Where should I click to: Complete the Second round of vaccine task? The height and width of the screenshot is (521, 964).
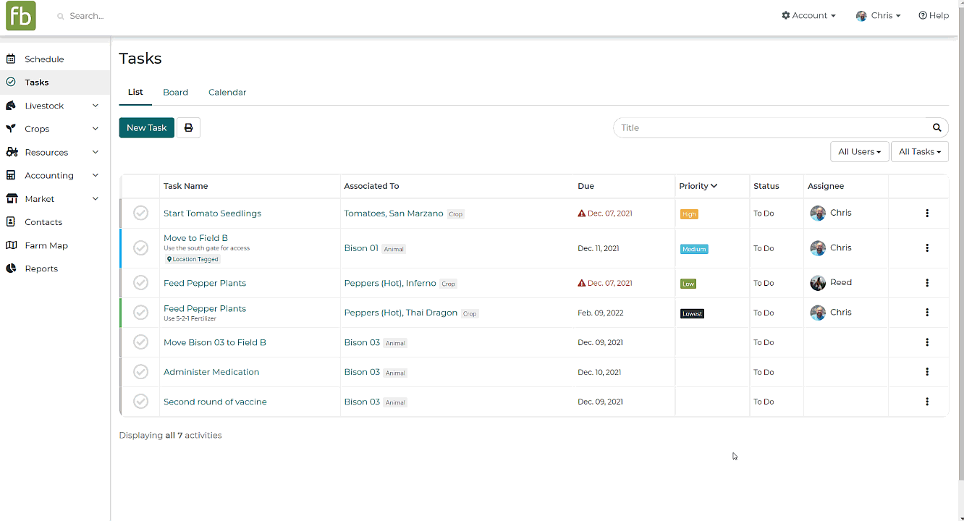pos(140,402)
